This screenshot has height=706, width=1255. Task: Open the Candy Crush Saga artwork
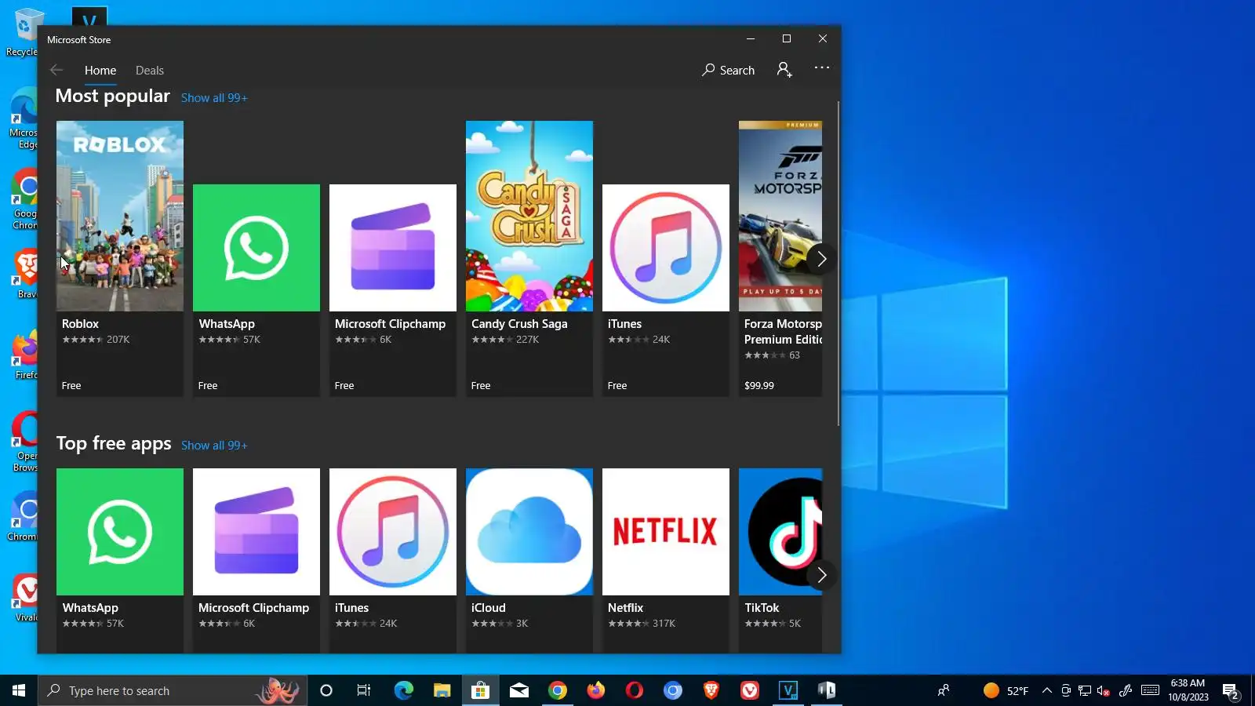(529, 216)
